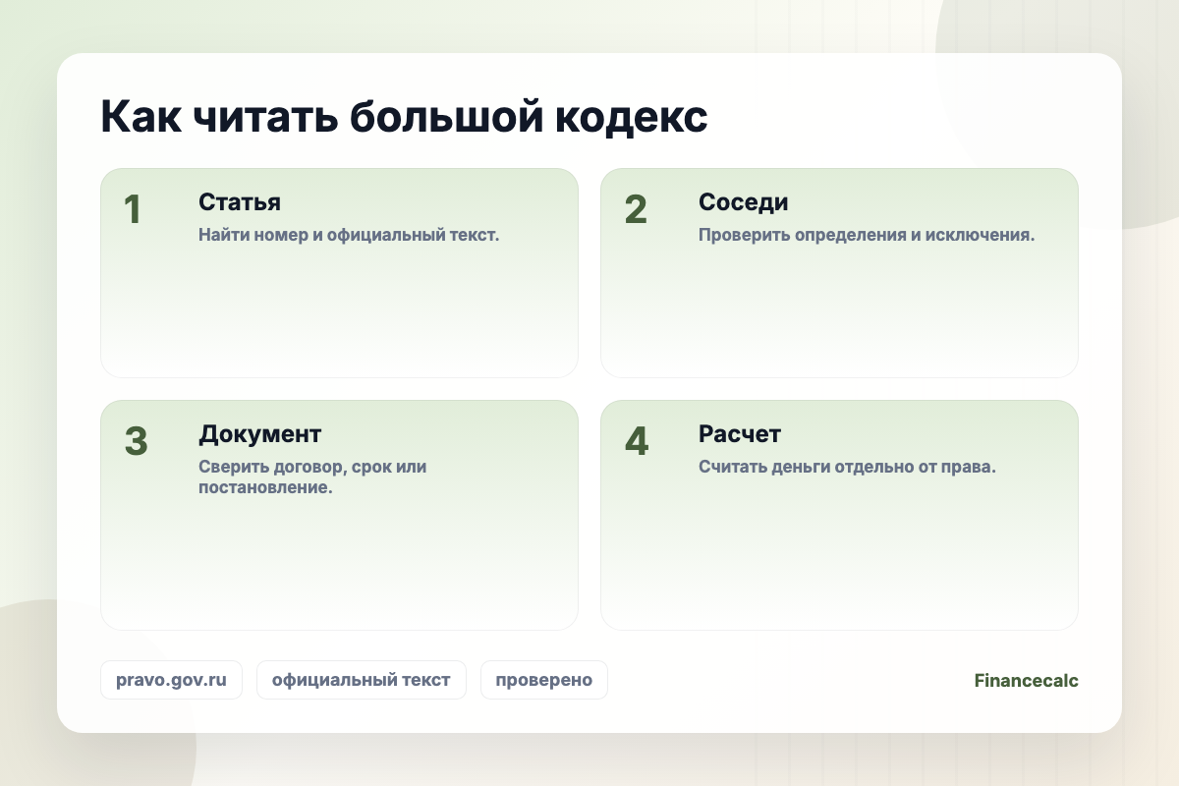
Task: Click step number 4 beside Расчет
Action: [637, 442]
